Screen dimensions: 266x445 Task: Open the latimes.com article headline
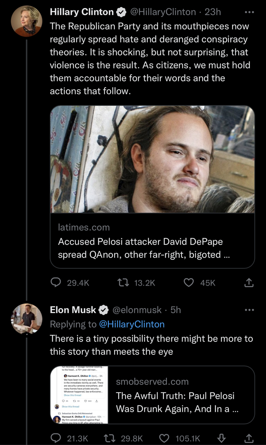140,248
